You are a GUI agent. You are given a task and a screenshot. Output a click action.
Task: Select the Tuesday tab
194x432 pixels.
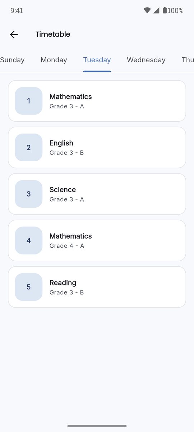pos(97,60)
